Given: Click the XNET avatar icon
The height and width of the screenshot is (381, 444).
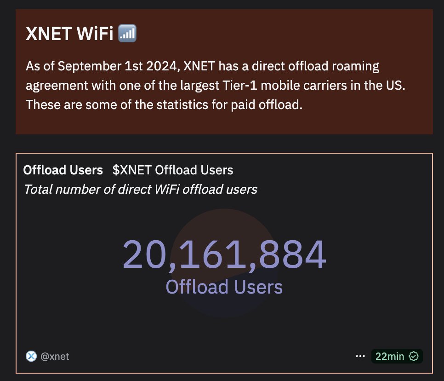Looking at the screenshot, I should [31, 356].
